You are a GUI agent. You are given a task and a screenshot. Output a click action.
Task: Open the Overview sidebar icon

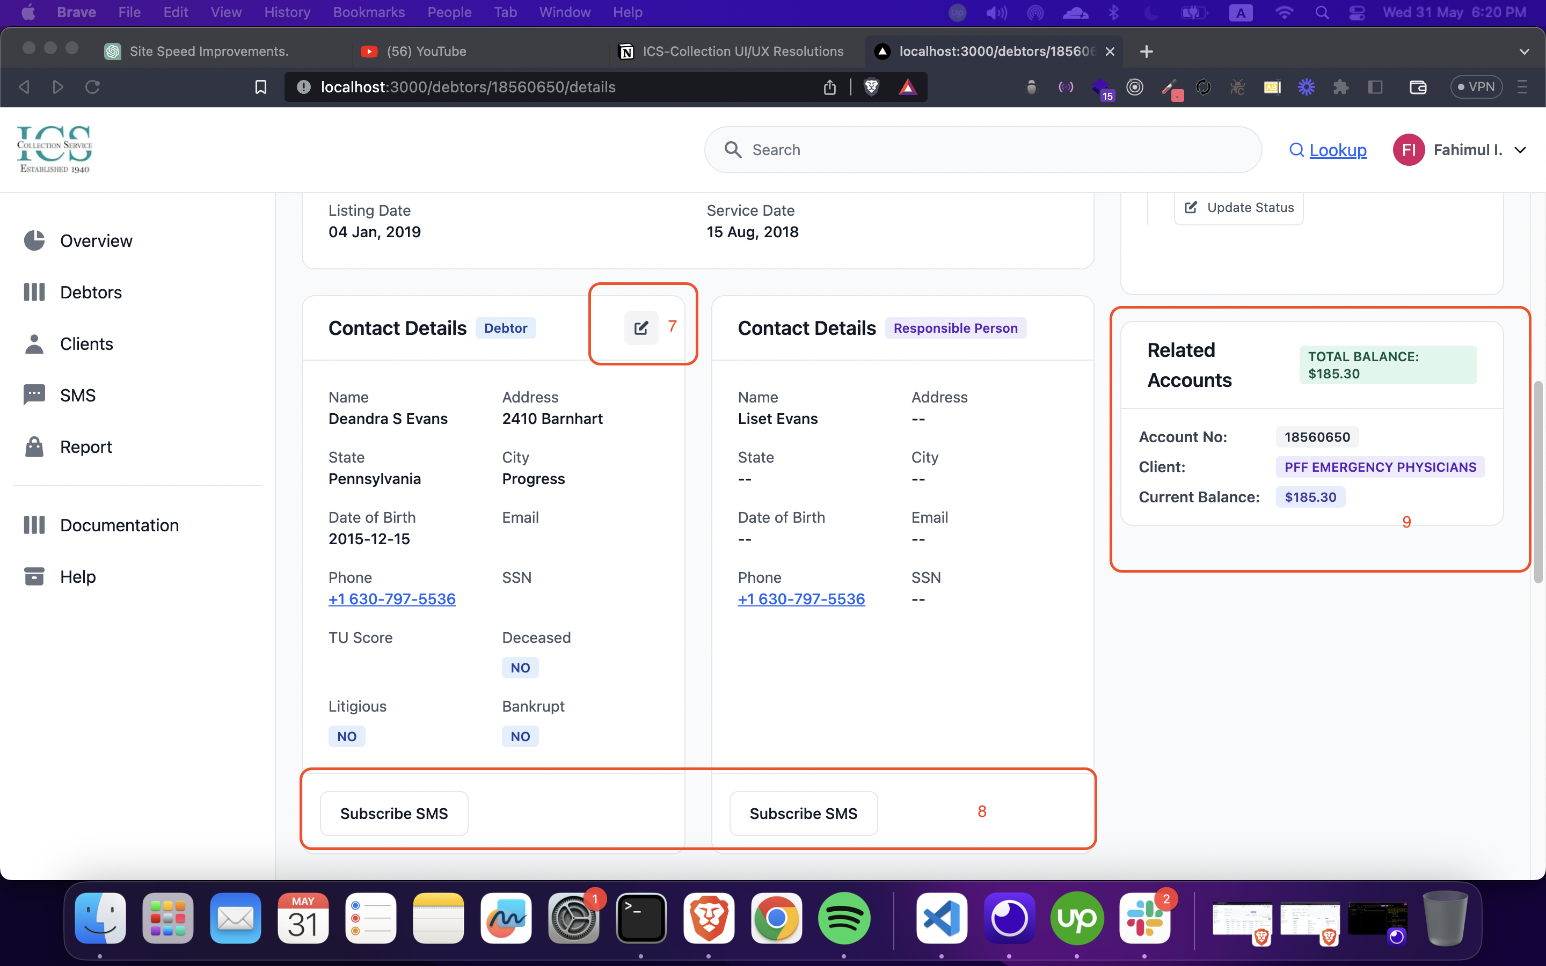pyautogui.click(x=34, y=240)
